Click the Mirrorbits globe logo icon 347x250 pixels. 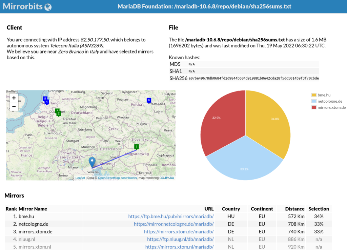[48, 7]
